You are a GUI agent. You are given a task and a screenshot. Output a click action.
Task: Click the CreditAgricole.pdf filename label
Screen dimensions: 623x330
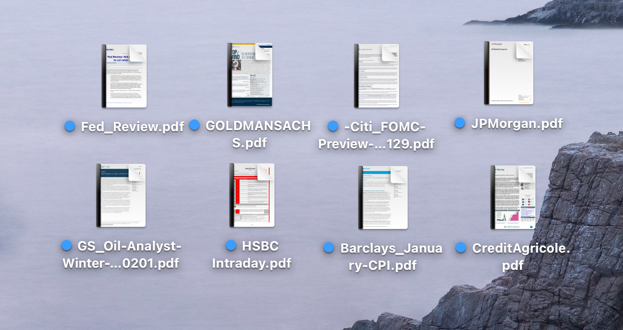[520, 256]
